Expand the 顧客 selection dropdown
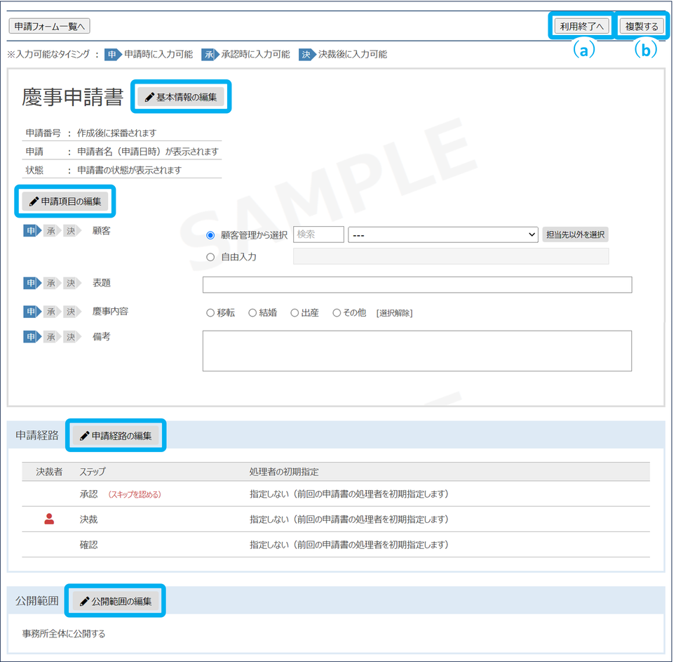Image resolution: width=676 pixels, height=662 pixels. (x=443, y=235)
